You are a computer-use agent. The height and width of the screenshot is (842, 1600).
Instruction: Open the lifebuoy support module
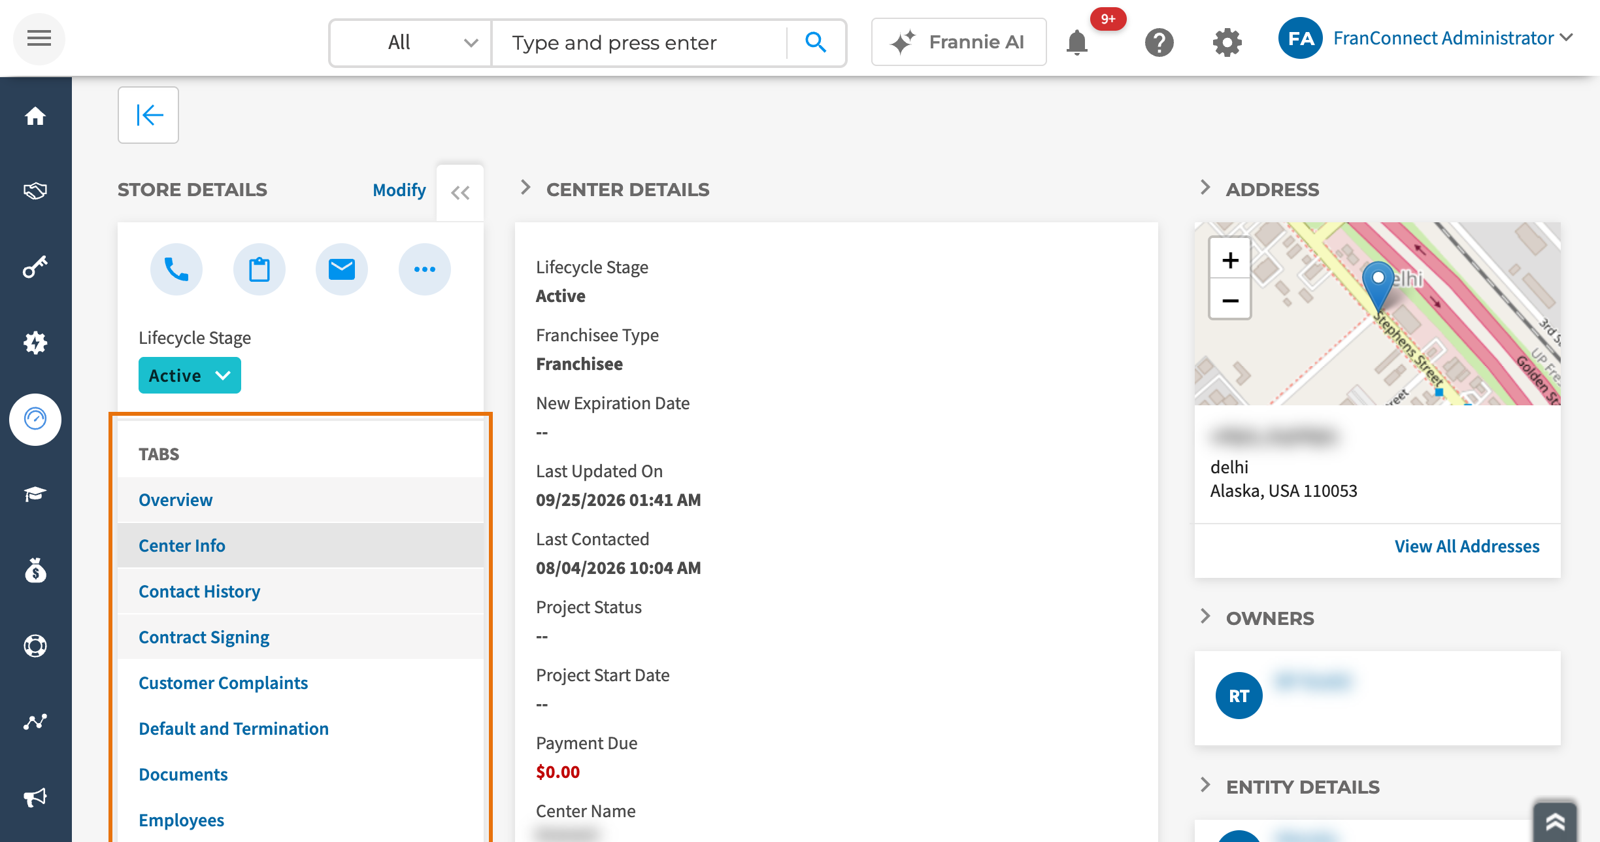coord(35,646)
